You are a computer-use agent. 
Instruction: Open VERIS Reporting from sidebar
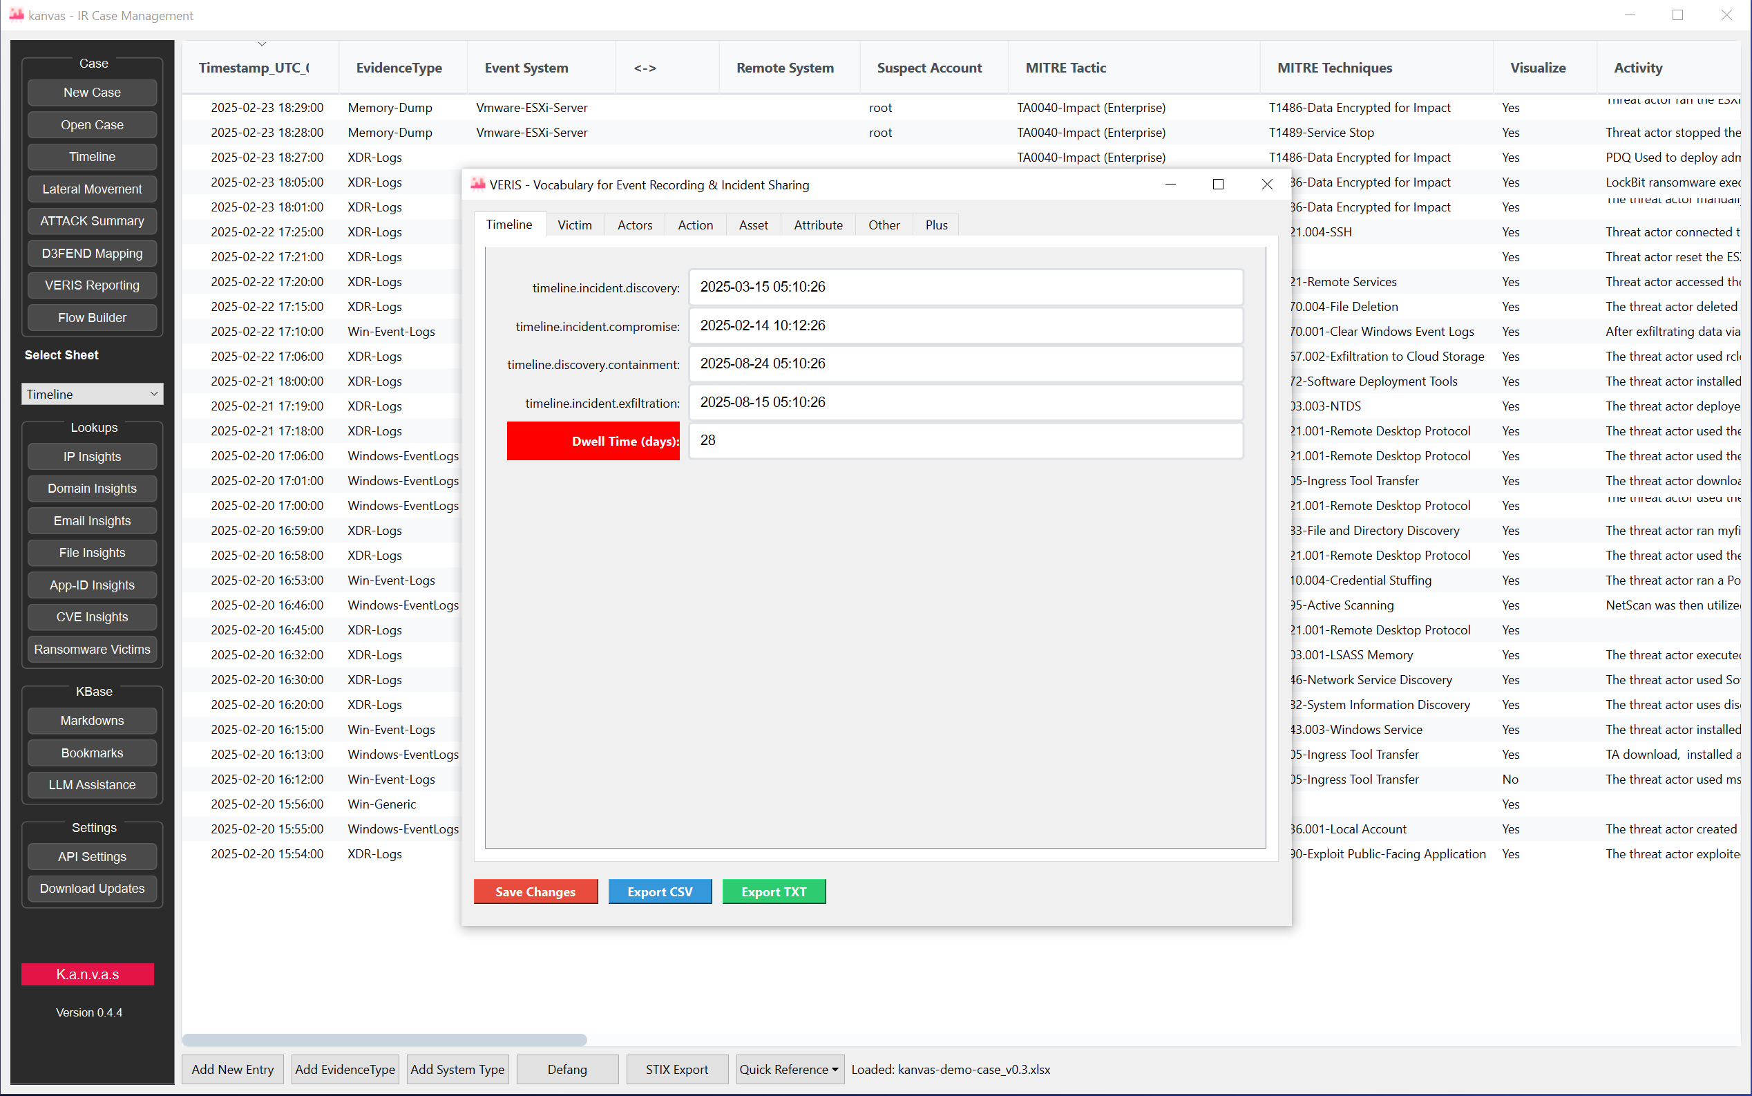click(92, 285)
